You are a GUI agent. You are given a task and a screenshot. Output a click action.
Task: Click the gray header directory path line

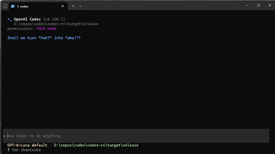pyautogui.click(x=56, y=24)
